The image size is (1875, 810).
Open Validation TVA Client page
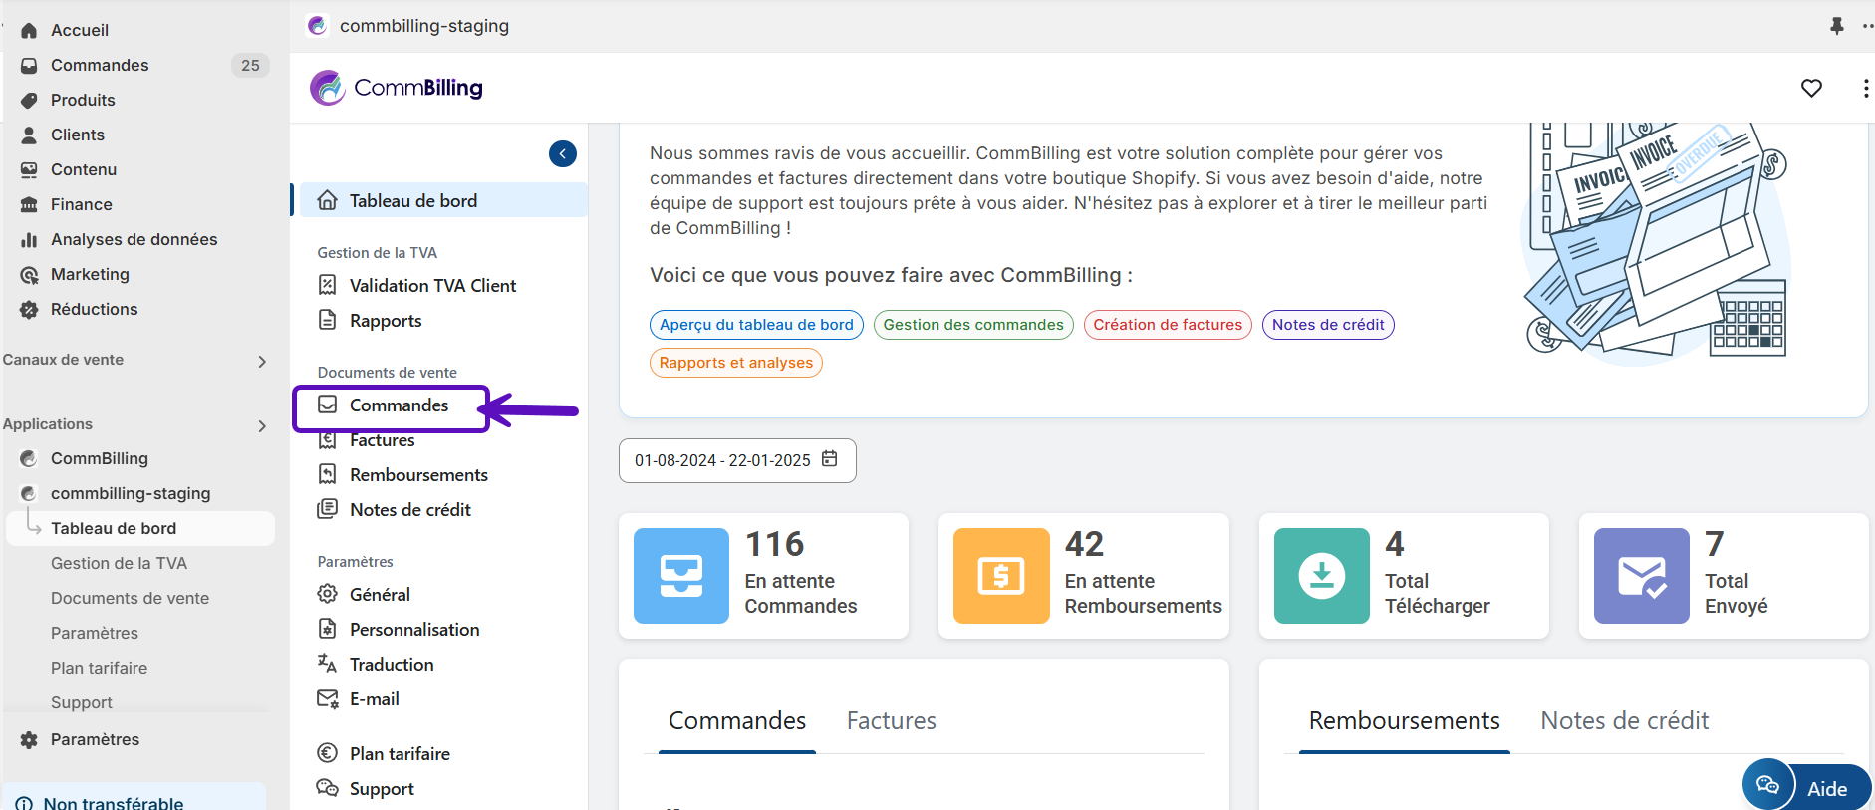432,286
